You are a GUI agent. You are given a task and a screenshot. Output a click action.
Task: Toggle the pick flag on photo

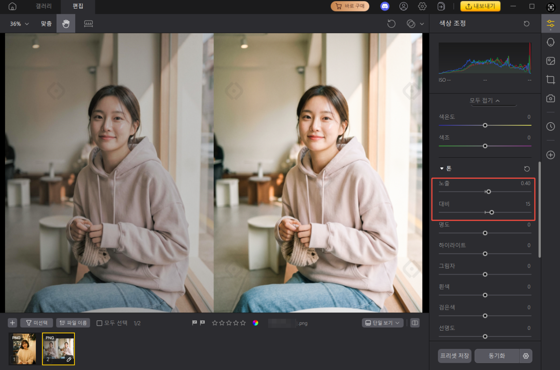pos(195,323)
